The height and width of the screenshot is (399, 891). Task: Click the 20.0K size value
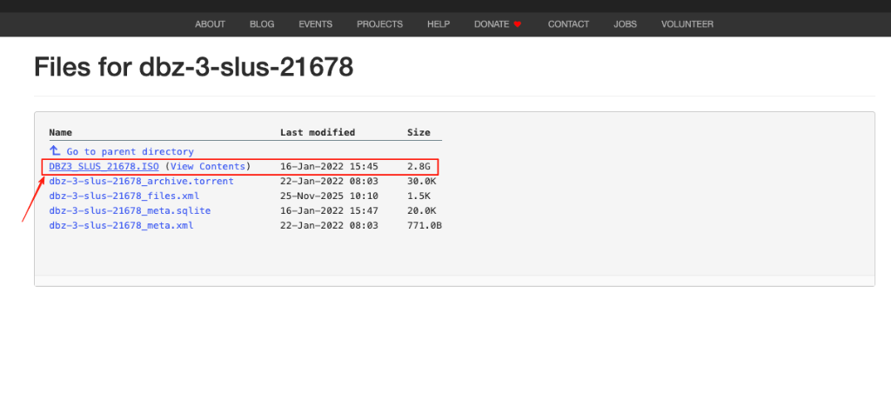(422, 210)
